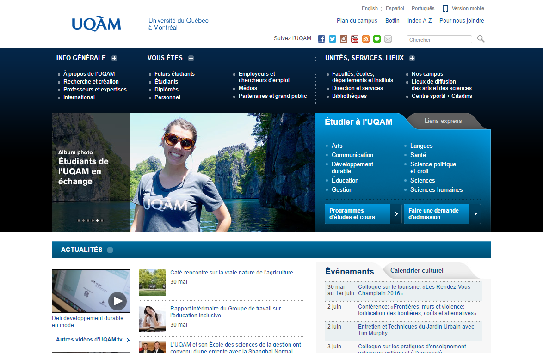Open Employeurs et chercheurs d'emploi link

tap(264, 77)
